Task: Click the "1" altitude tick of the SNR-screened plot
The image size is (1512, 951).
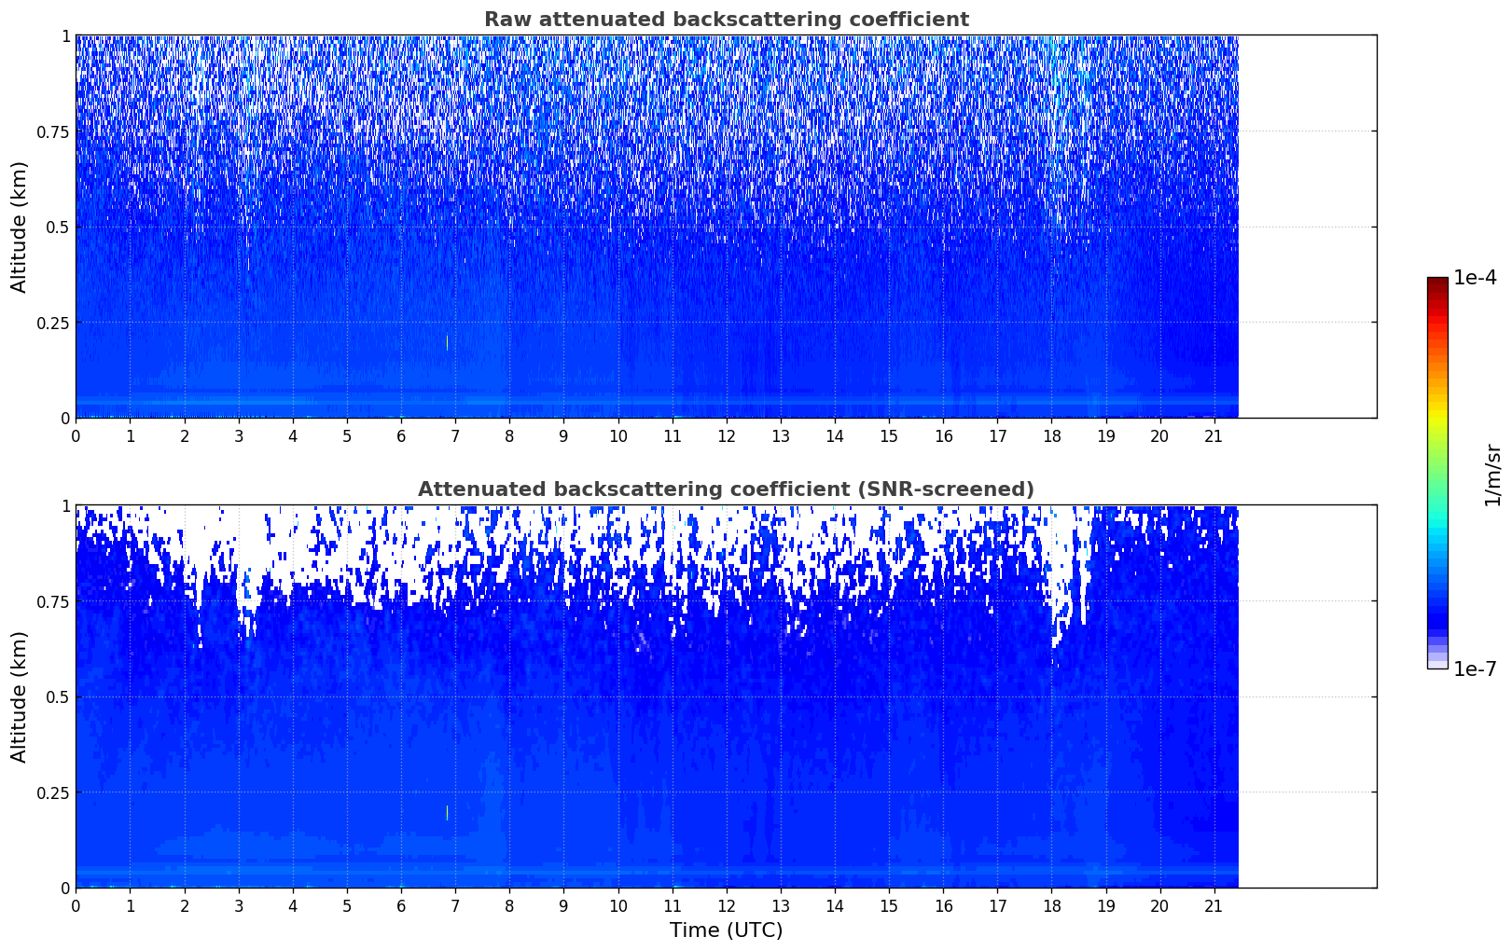Action: [x=65, y=505]
